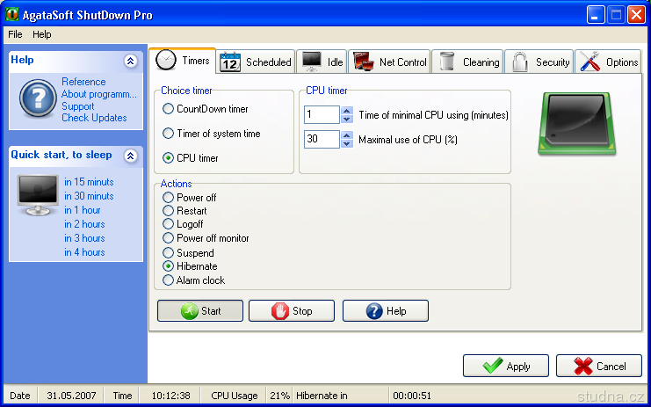Image resolution: width=651 pixels, height=407 pixels.
Task: Open the Reference help link
Action: click(x=83, y=82)
